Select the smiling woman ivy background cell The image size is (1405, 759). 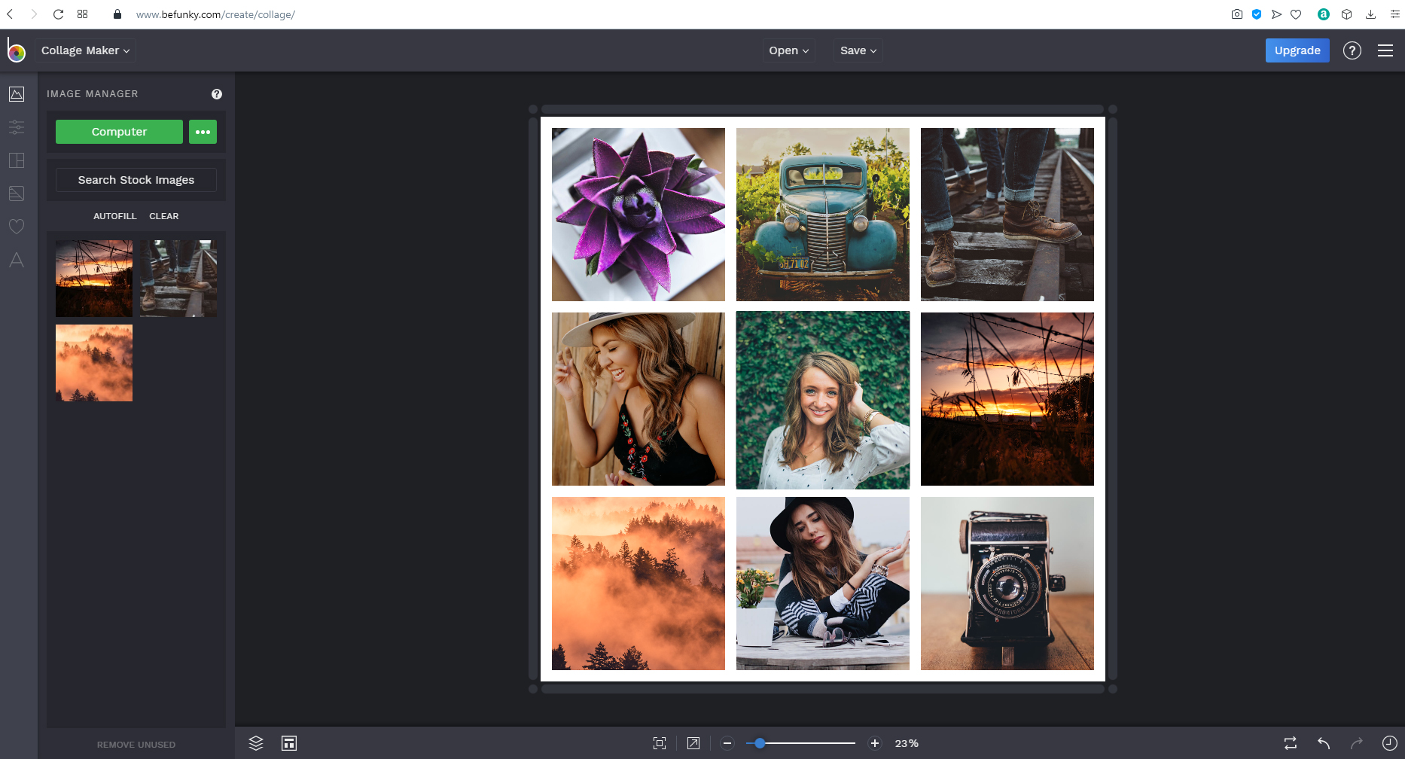point(823,400)
